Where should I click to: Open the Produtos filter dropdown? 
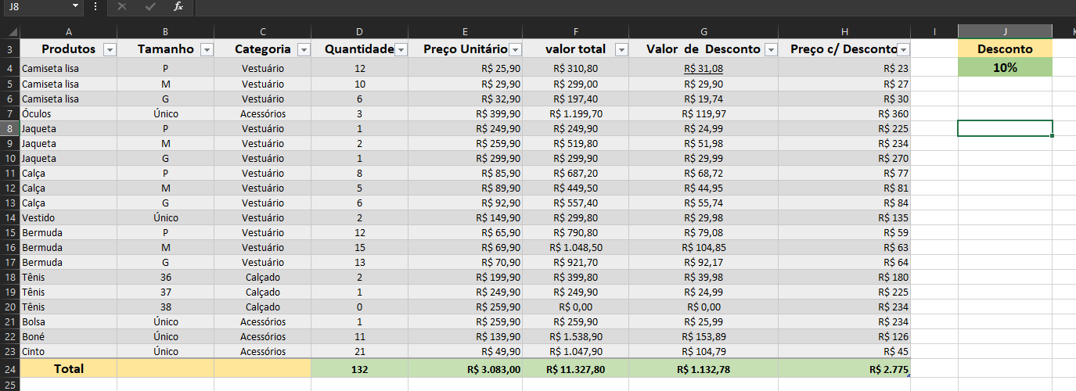[x=110, y=49]
